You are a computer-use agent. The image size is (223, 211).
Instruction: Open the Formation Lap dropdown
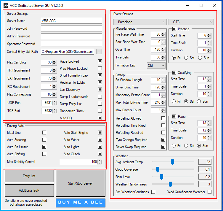tap(156, 65)
